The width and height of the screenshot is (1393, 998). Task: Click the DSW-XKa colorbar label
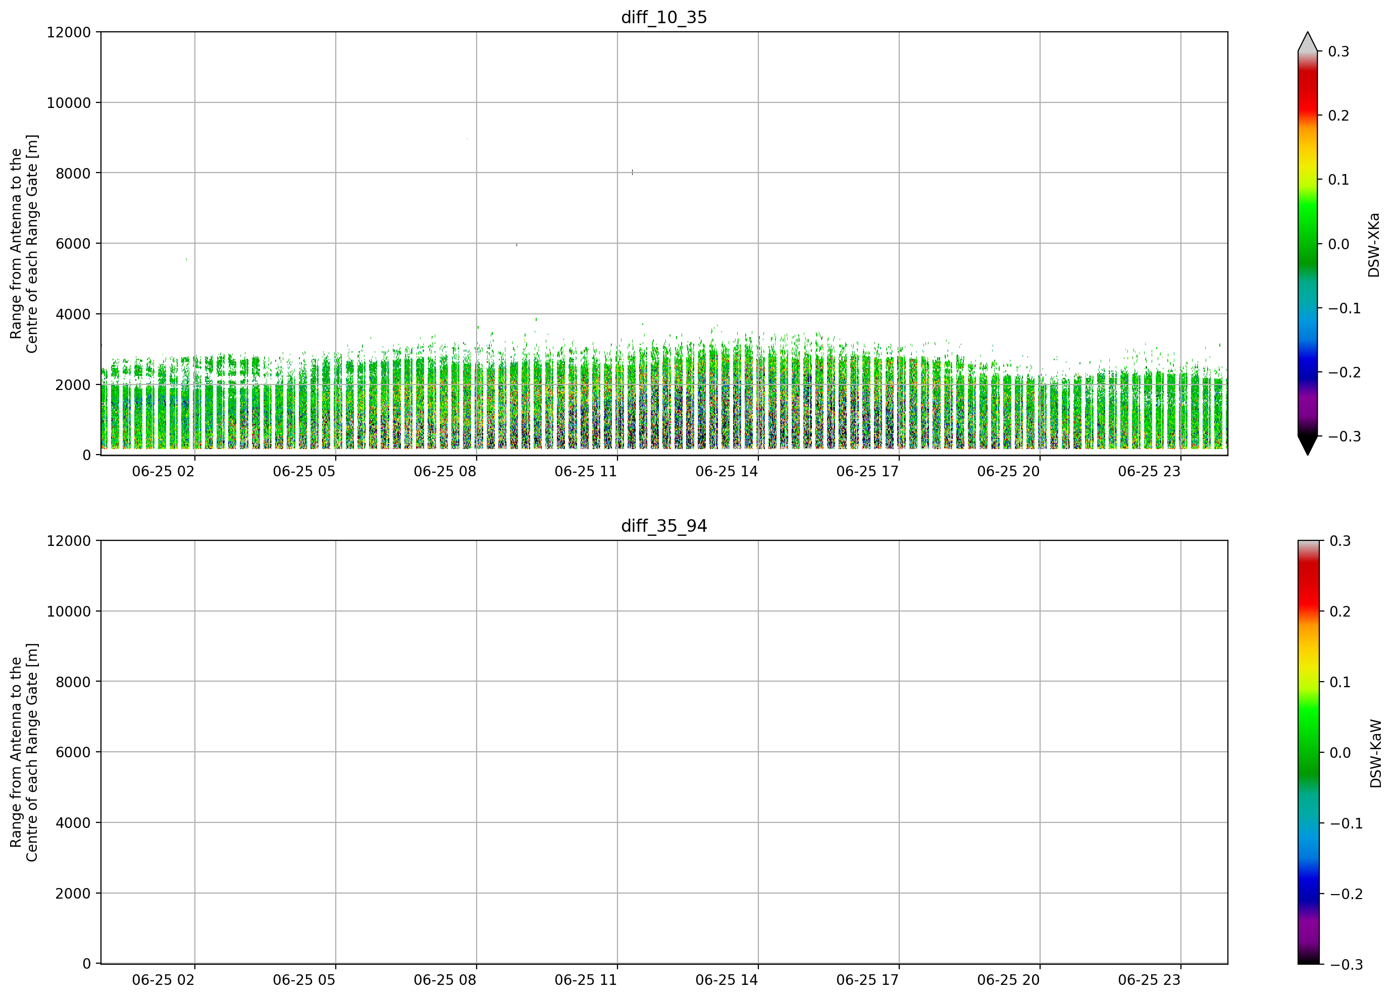click(x=1374, y=245)
